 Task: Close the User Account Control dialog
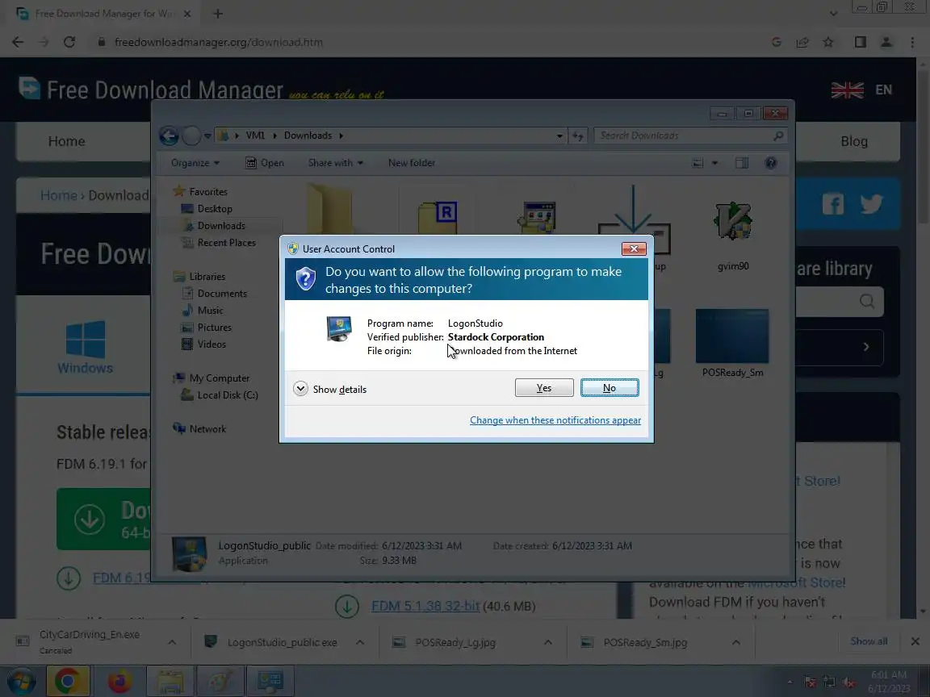634,249
